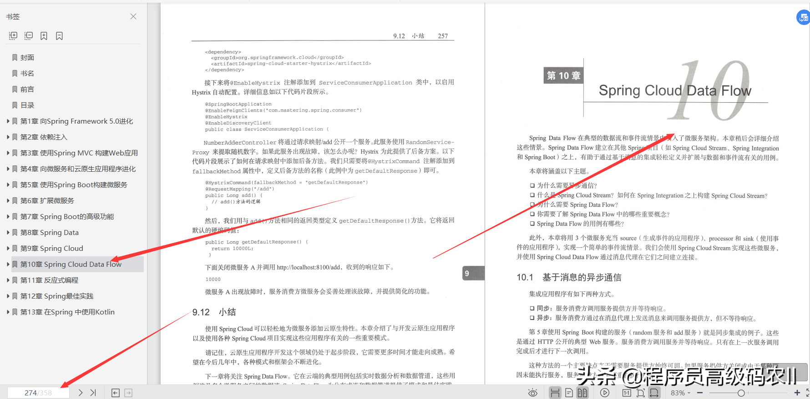810x399 pixels.
Task: Click the blue floating tool icon at top right
Action: 803,18
